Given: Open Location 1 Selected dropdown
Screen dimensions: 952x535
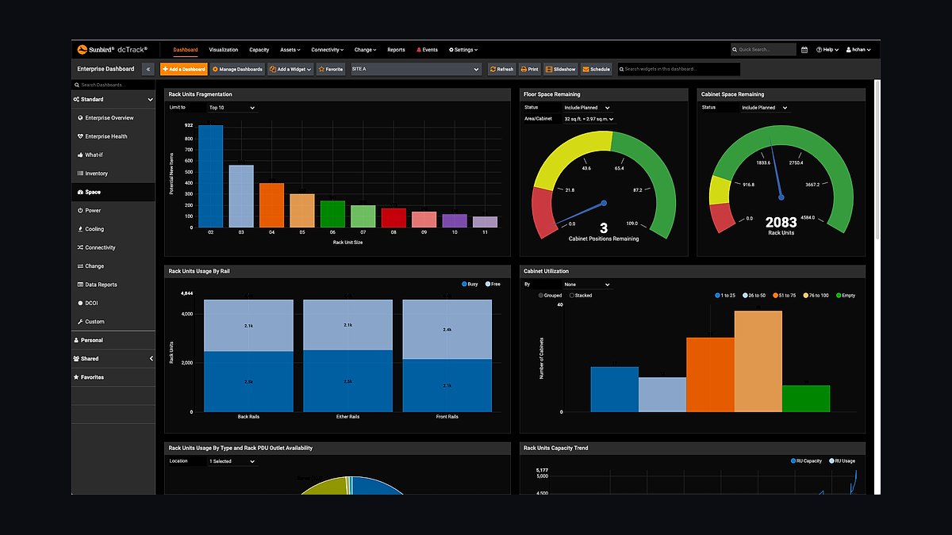Looking at the screenshot, I should pos(232,460).
